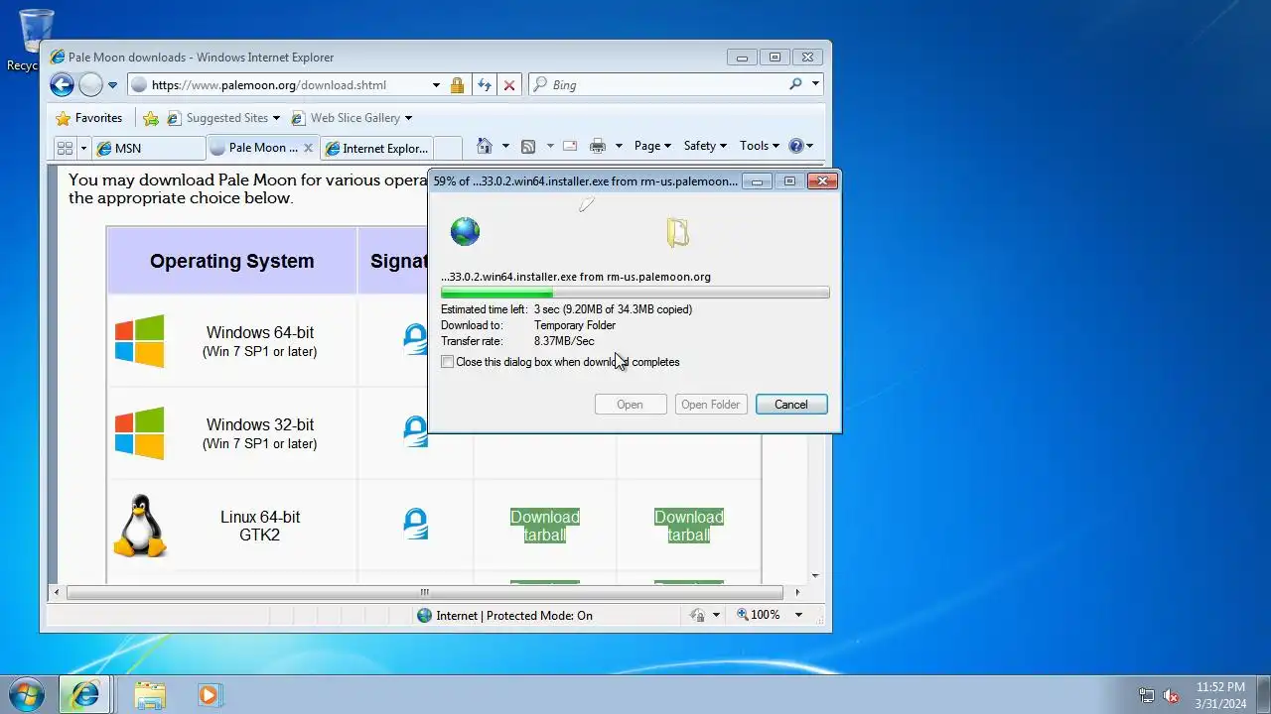
Task: Open the search provider dropdown arrow
Action: [x=815, y=84]
